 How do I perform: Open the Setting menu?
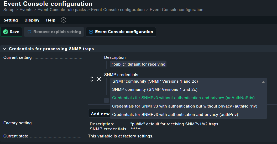tap(11, 20)
